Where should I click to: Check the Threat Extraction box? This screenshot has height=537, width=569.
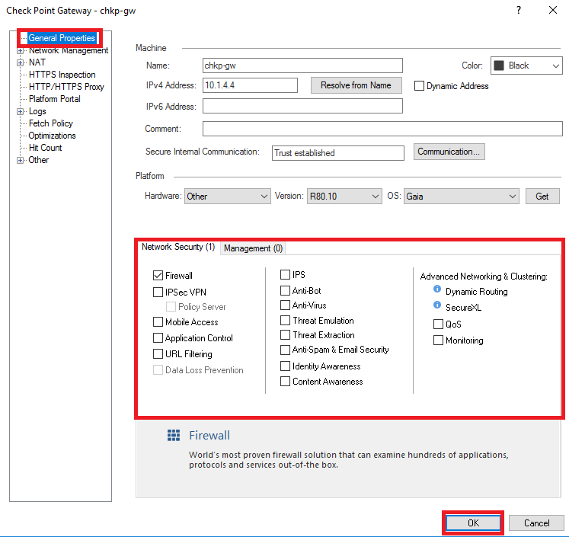pos(285,335)
